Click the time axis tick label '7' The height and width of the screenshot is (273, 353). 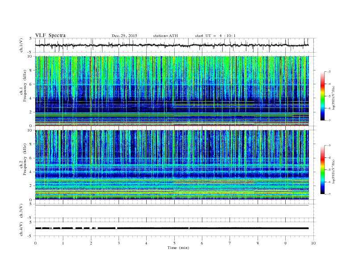tap(230, 243)
